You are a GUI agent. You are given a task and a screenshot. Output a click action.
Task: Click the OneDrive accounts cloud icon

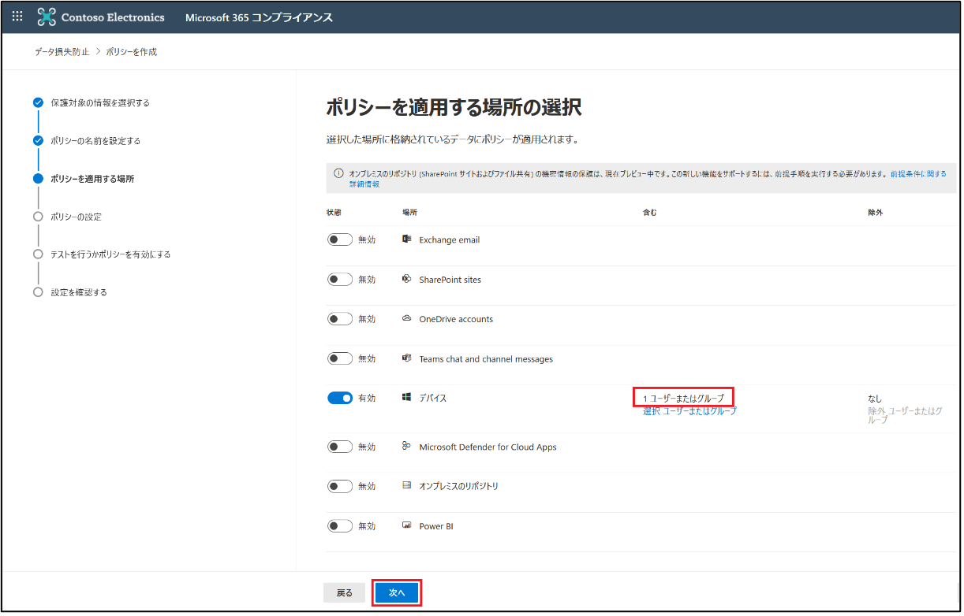[x=407, y=318]
